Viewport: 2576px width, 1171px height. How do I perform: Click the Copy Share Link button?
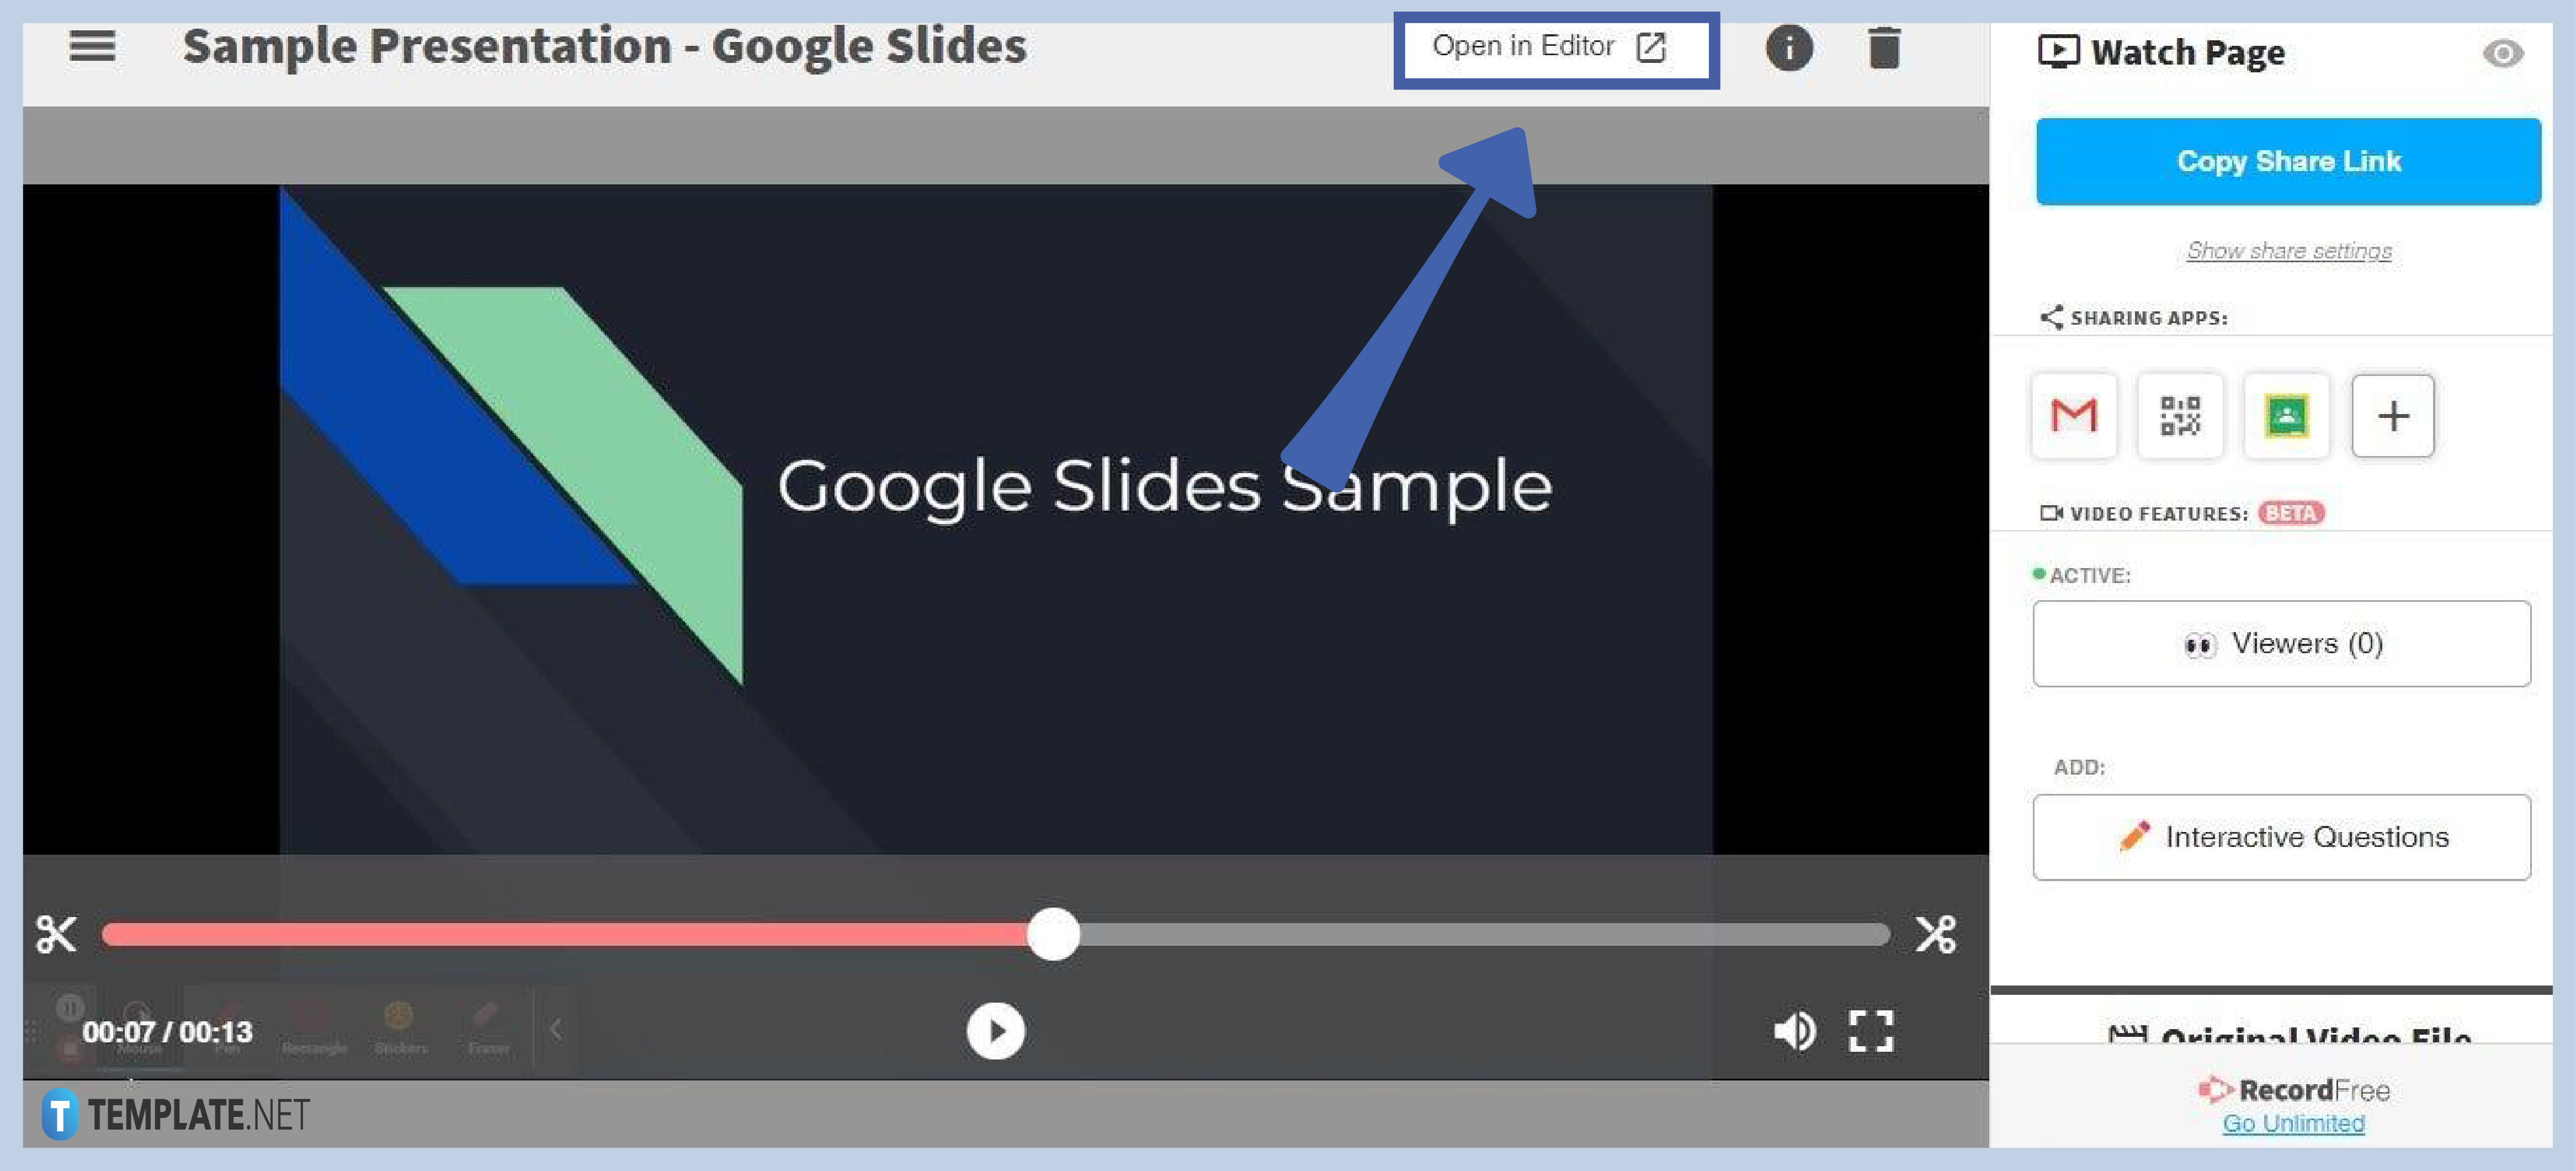click(x=2285, y=161)
